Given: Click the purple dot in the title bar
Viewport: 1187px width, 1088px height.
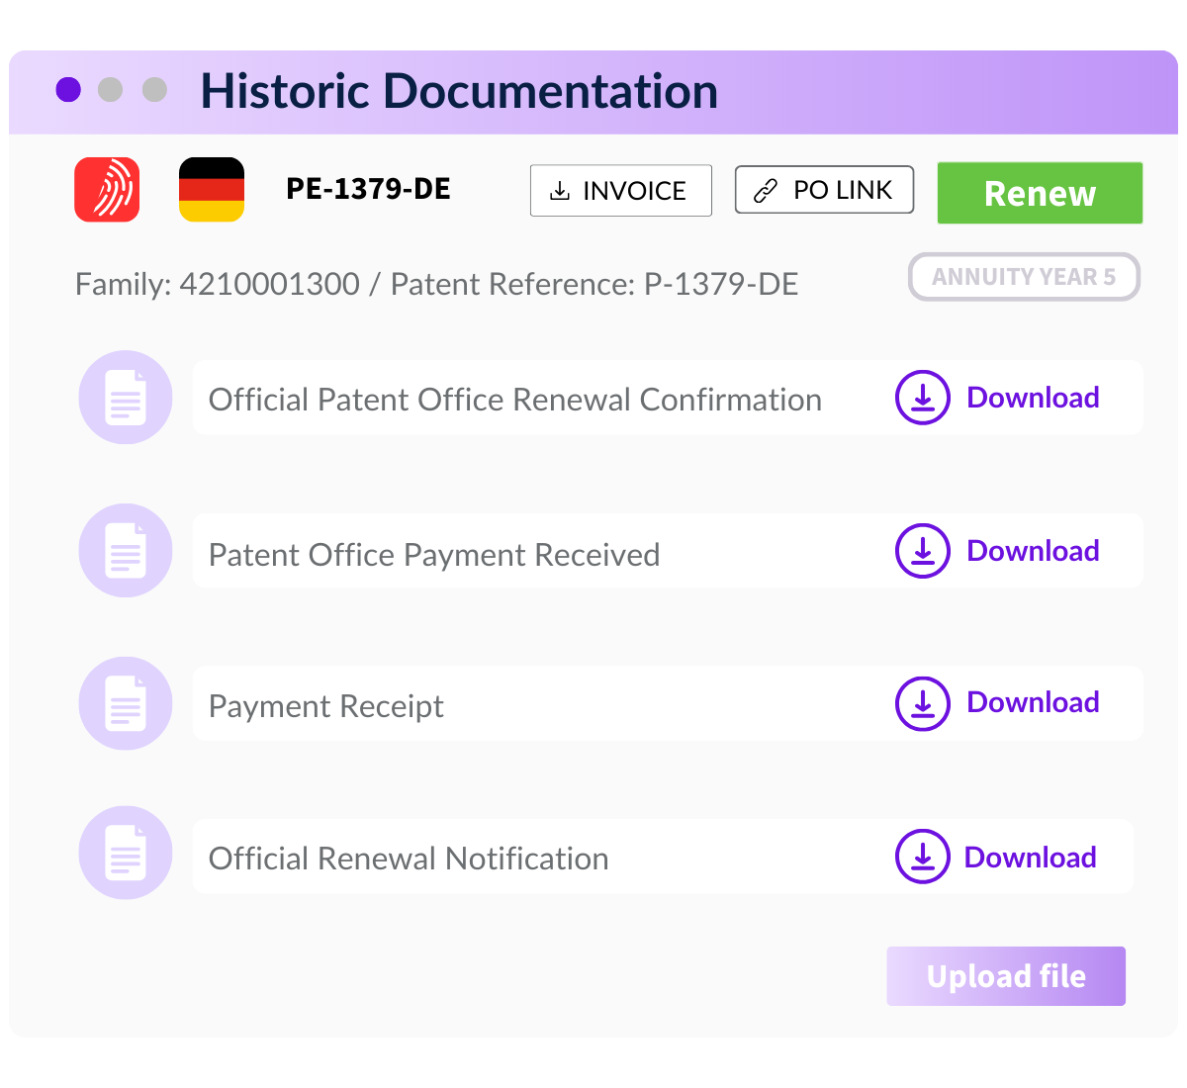Looking at the screenshot, I should [67, 89].
